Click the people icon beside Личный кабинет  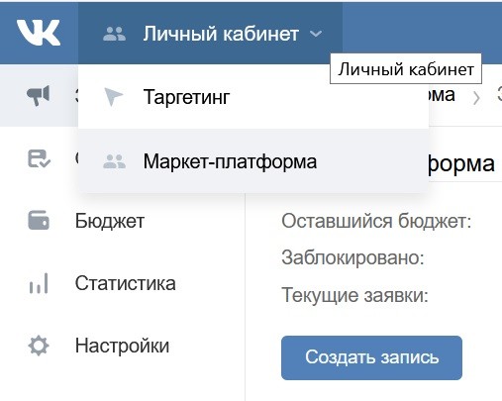tap(114, 34)
